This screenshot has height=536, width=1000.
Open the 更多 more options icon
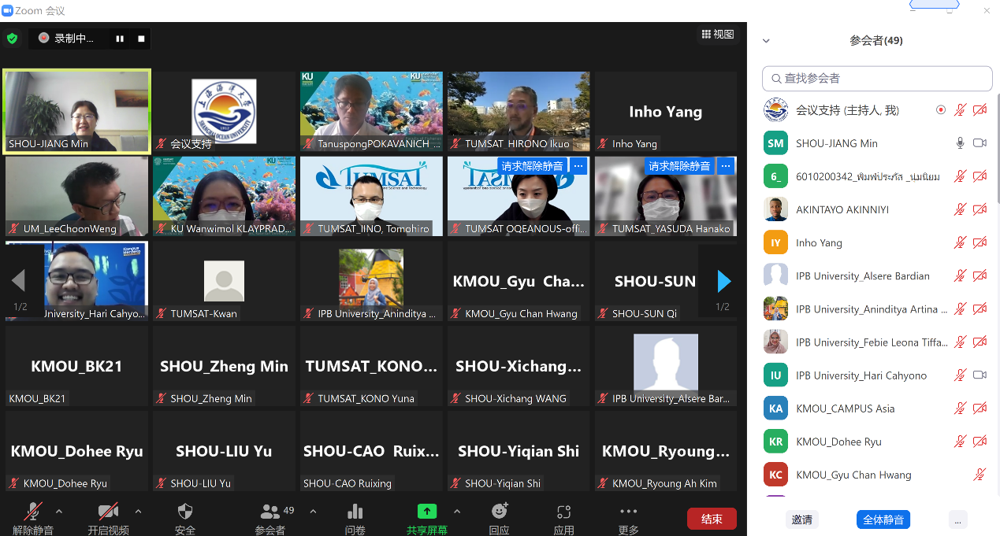[x=628, y=512]
